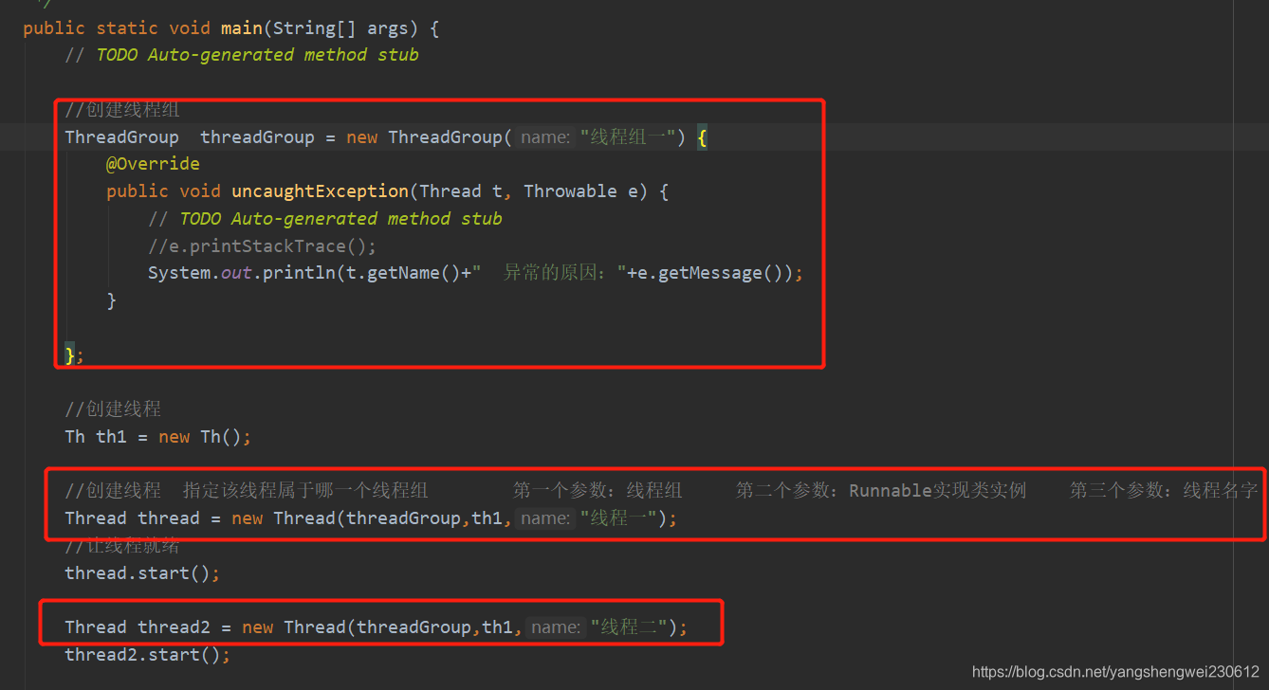Click the '//让线程就绪' comment line

122,546
